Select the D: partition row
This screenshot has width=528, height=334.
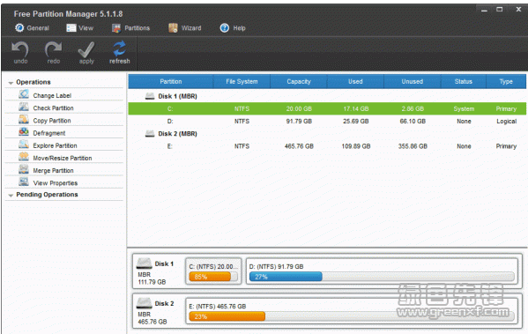327,122
